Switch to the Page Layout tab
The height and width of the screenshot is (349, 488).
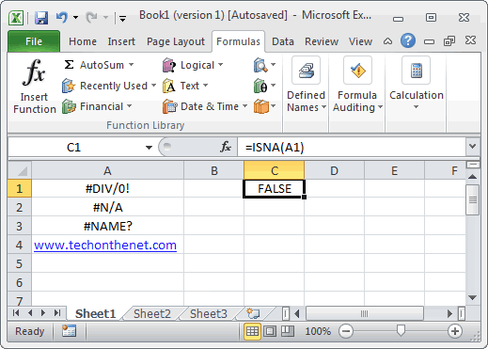pyautogui.click(x=176, y=41)
